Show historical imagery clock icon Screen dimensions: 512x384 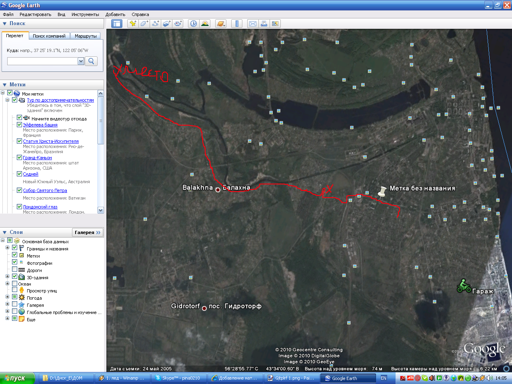coord(194,24)
